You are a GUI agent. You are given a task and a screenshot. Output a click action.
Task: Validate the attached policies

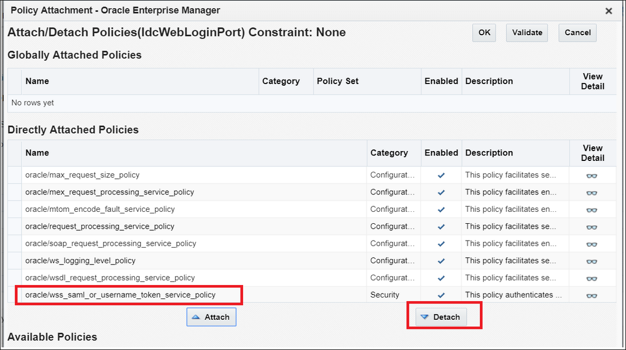pyautogui.click(x=527, y=33)
